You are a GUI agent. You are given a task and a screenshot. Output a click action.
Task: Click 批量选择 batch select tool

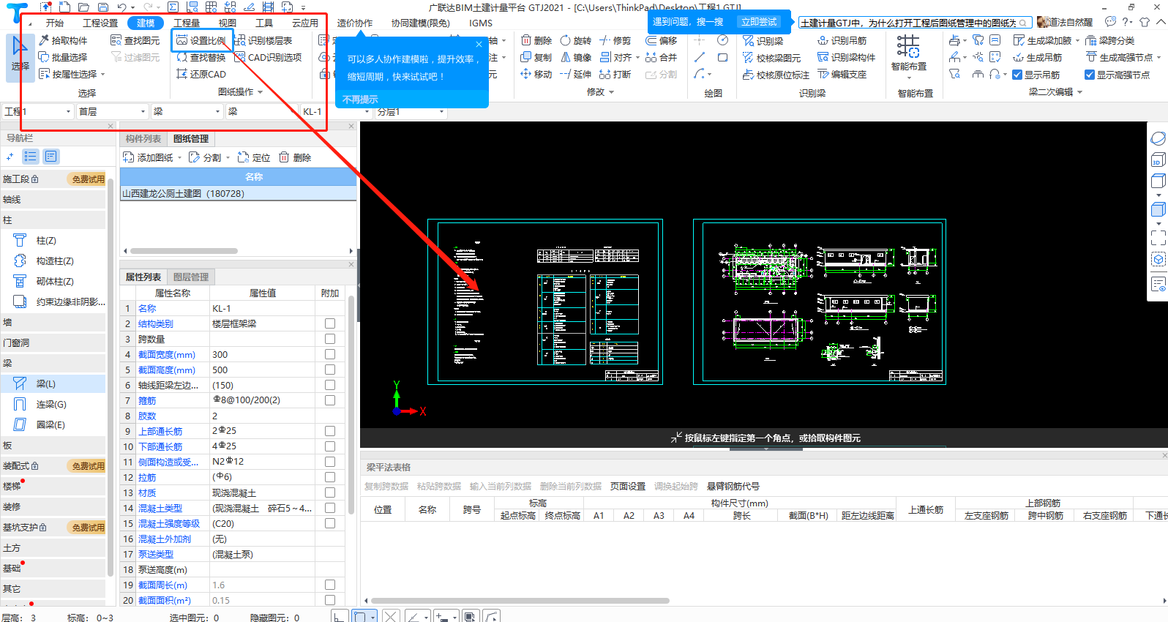point(63,57)
